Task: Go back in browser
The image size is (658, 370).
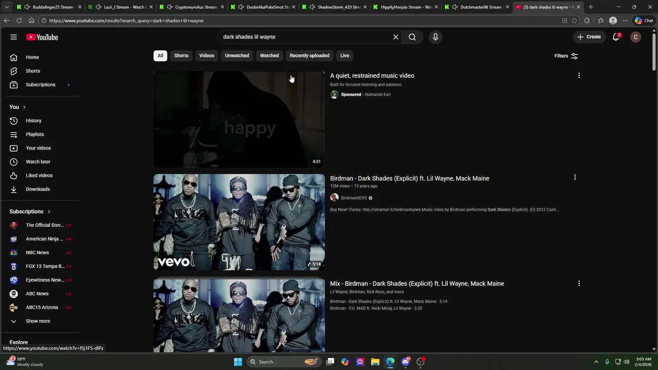Action: click(x=7, y=21)
